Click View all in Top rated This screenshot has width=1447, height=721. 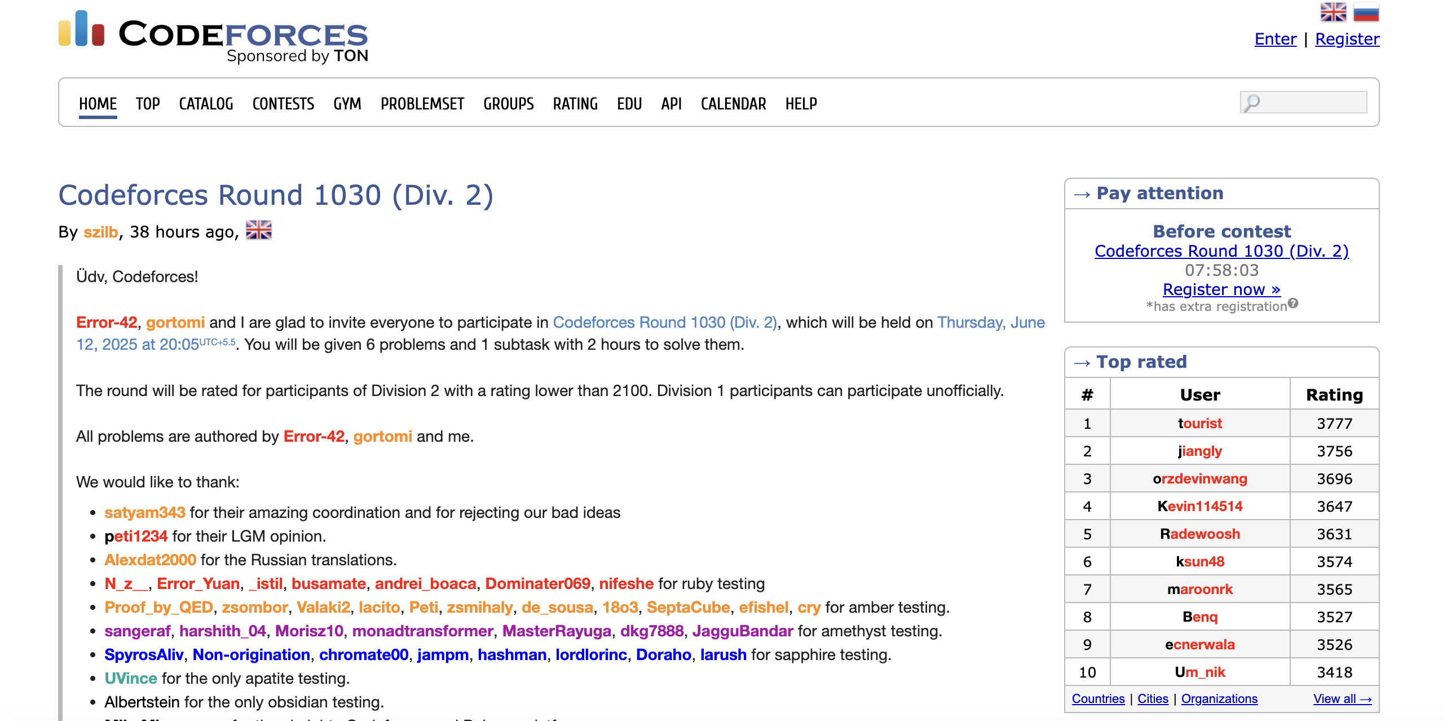click(x=1342, y=698)
